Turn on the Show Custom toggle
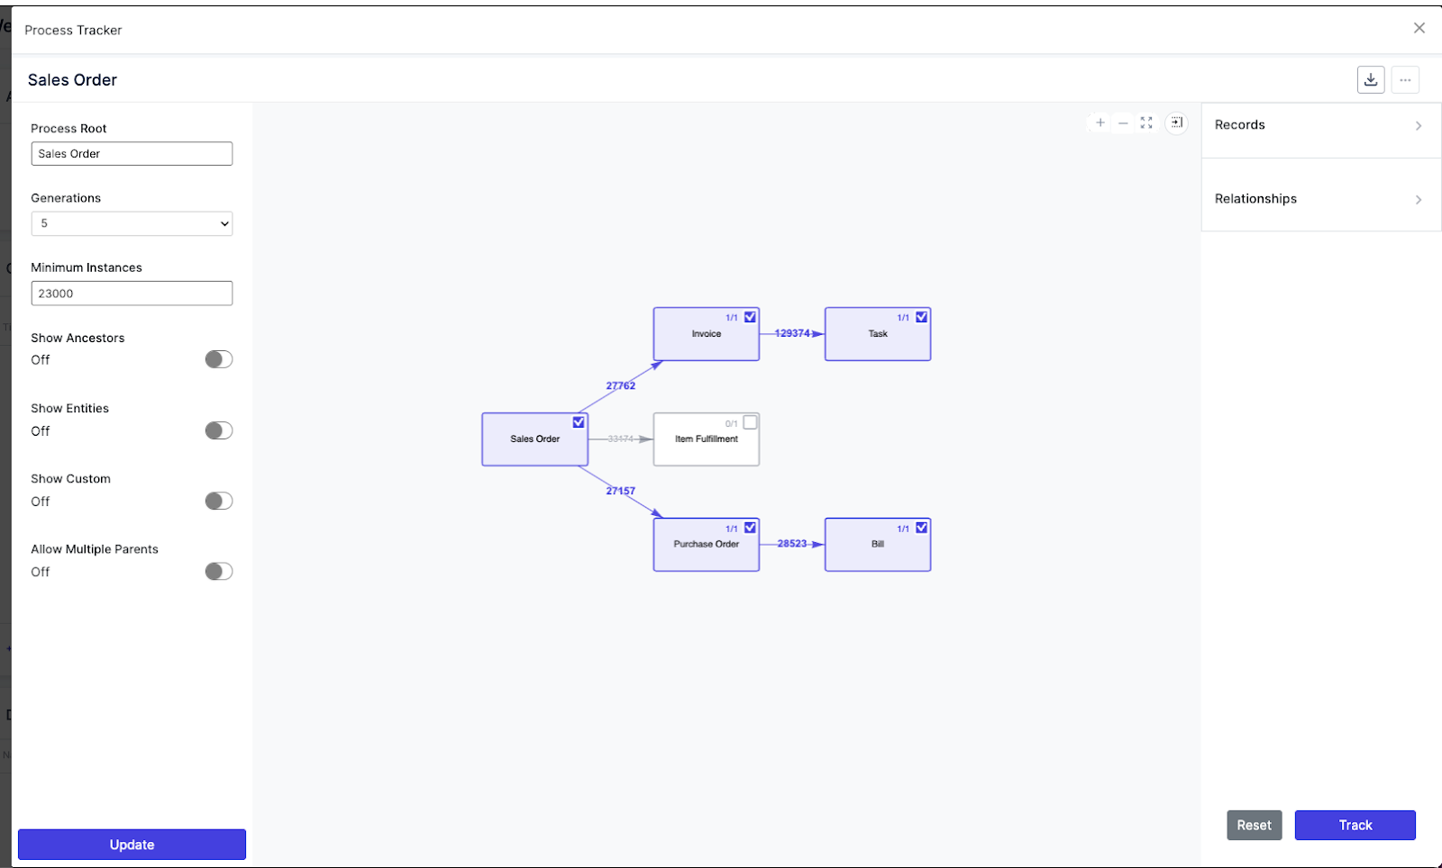Screen dimensions: 1442x868 click(219, 501)
